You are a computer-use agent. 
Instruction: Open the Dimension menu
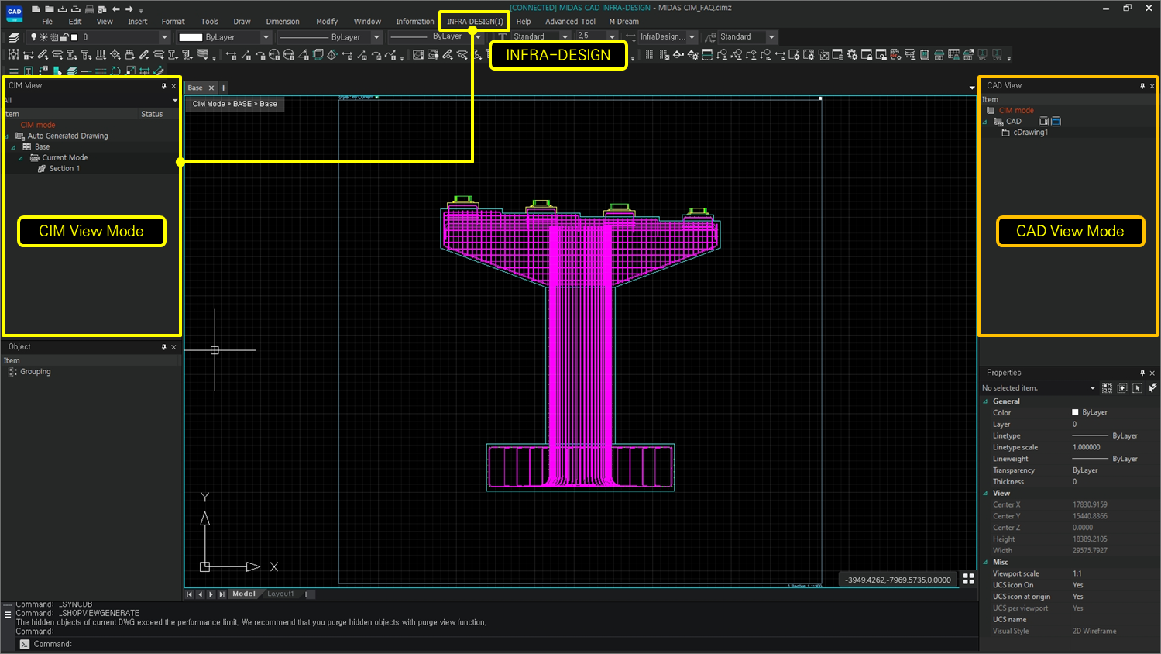(x=283, y=22)
